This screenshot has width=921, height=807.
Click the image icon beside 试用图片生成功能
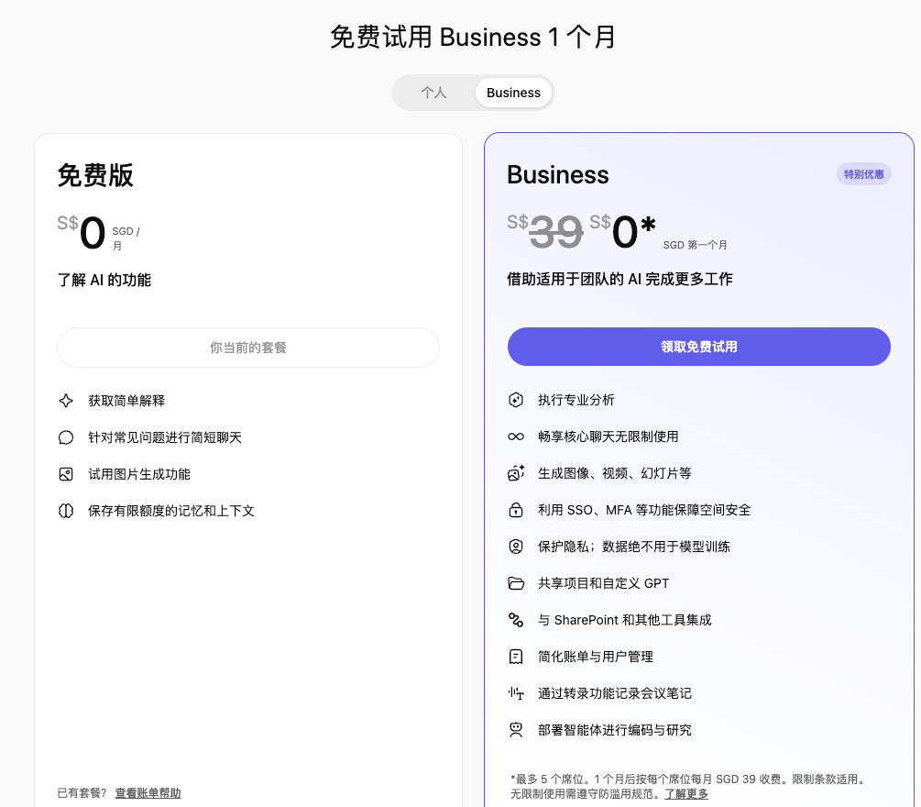click(x=66, y=474)
